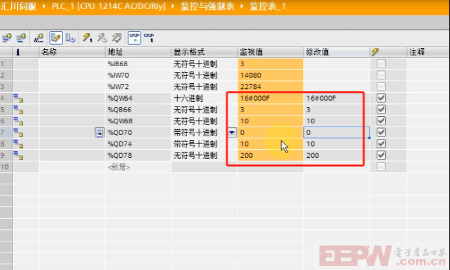Image resolution: width=450 pixels, height=270 pixels.
Task: Expand breadcrumb arrow after 监控与强制表
Action: [242, 6]
